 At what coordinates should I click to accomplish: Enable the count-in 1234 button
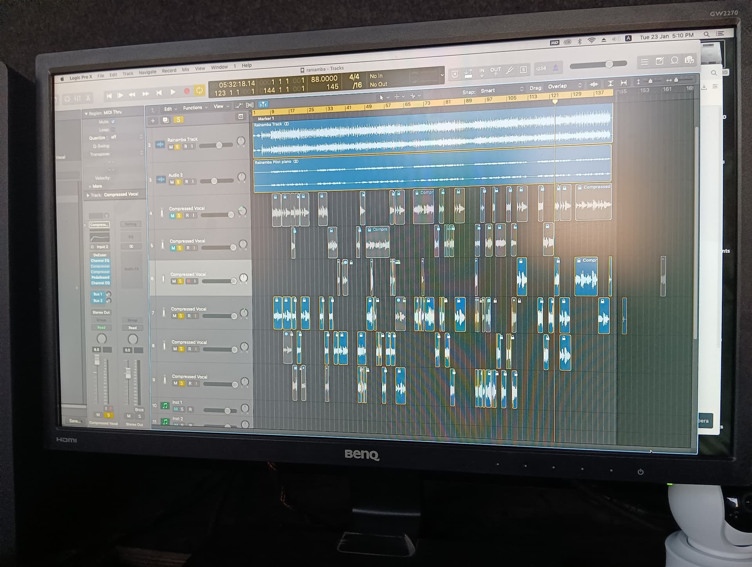tap(541, 69)
